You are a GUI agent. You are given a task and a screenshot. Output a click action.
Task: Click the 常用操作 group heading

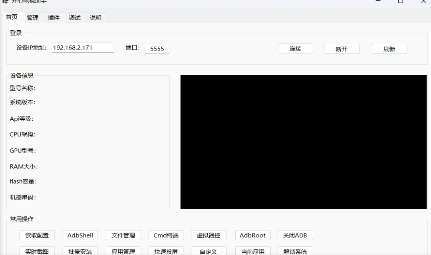click(x=22, y=219)
